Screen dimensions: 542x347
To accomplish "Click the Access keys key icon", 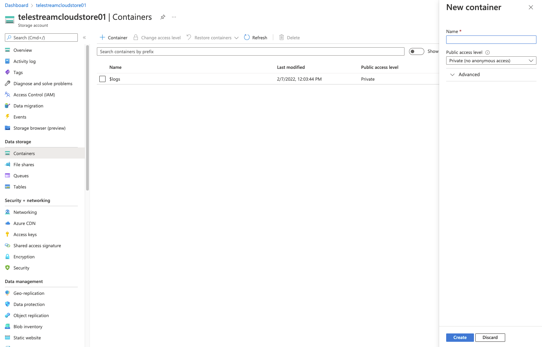I will pyautogui.click(x=7, y=234).
